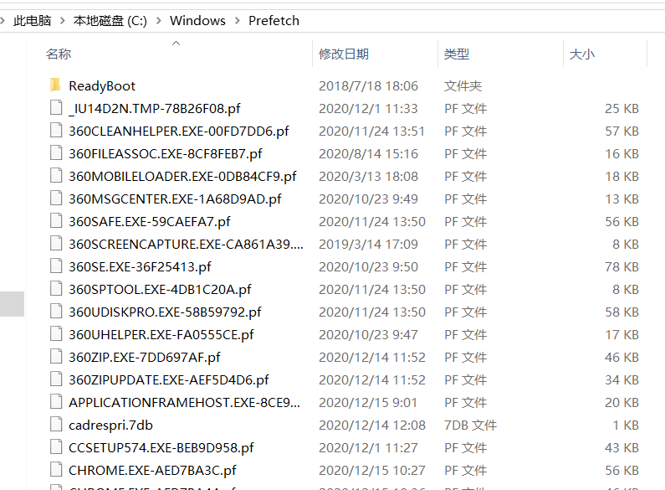Expand the chevron between Windows and Prefetch
This screenshot has height=490, width=665.
237,20
